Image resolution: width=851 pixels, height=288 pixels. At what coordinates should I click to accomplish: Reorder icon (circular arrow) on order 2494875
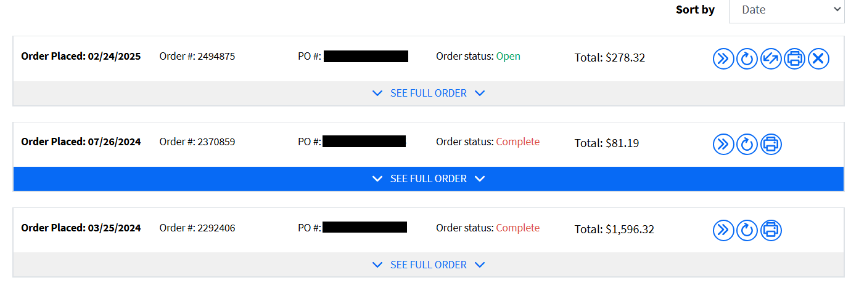[x=747, y=59]
